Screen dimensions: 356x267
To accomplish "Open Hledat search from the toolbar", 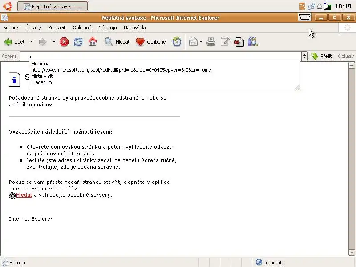I will 117,42.
